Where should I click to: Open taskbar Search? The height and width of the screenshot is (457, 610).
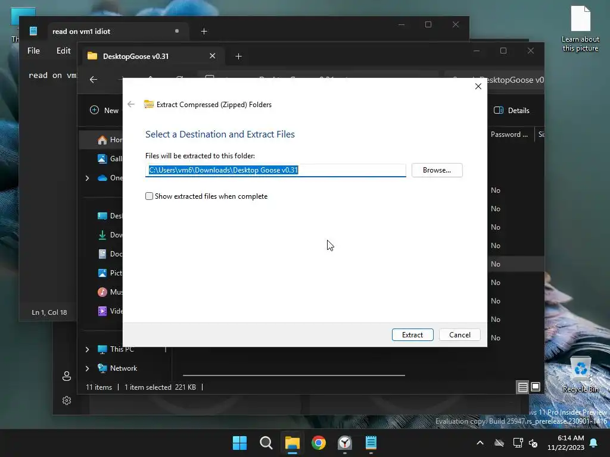pyautogui.click(x=266, y=443)
